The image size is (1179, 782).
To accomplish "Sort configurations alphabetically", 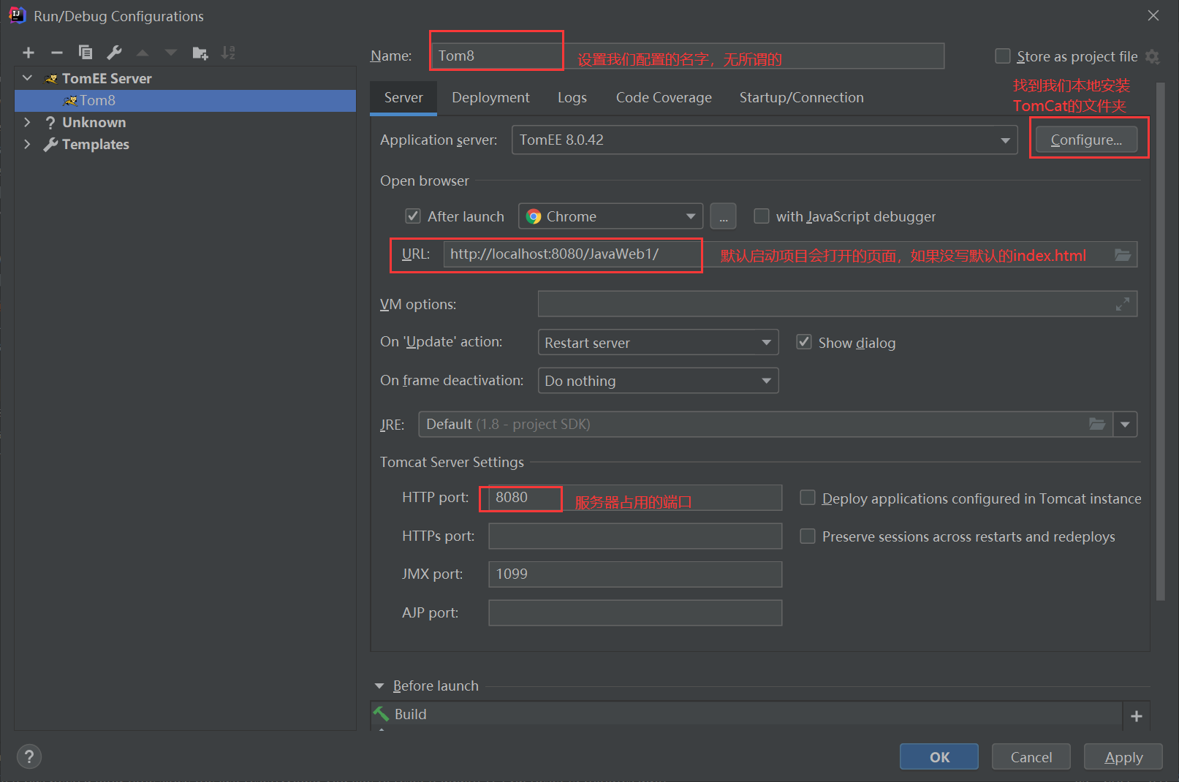I will click(x=228, y=53).
